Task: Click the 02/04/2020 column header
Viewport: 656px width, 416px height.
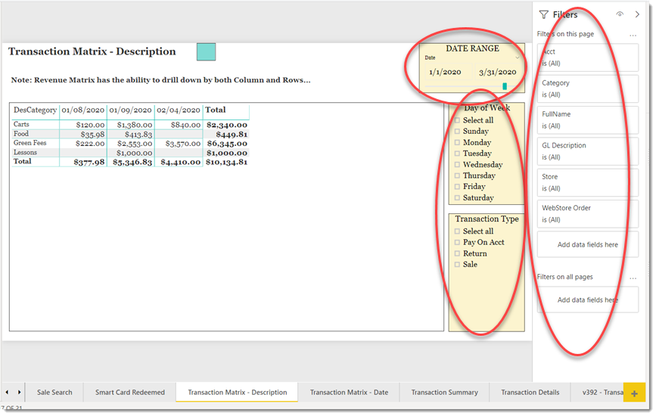Action: tap(179, 110)
